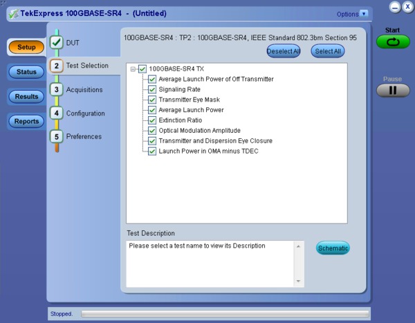Click step 4 number icon
This screenshot has width=415, height=323.
click(x=57, y=113)
